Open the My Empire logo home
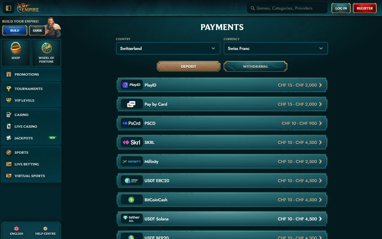The height and width of the screenshot is (239, 382). pyautogui.click(x=28, y=8)
